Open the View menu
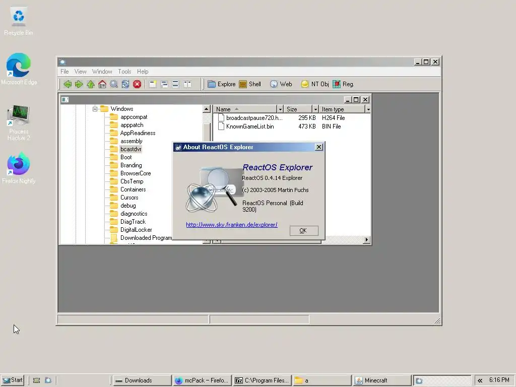516x387 pixels. pyautogui.click(x=80, y=72)
